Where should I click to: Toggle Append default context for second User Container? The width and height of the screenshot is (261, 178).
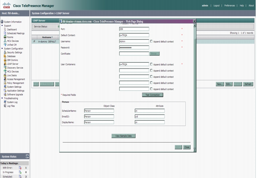(151, 70)
